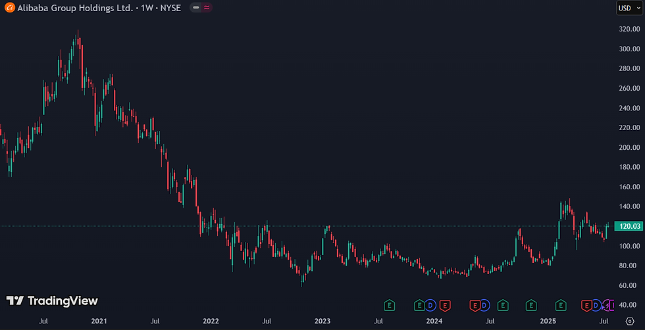645x330 pixels.
Task: Click green earnings marker just after July 2024
Action: [x=502, y=305]
